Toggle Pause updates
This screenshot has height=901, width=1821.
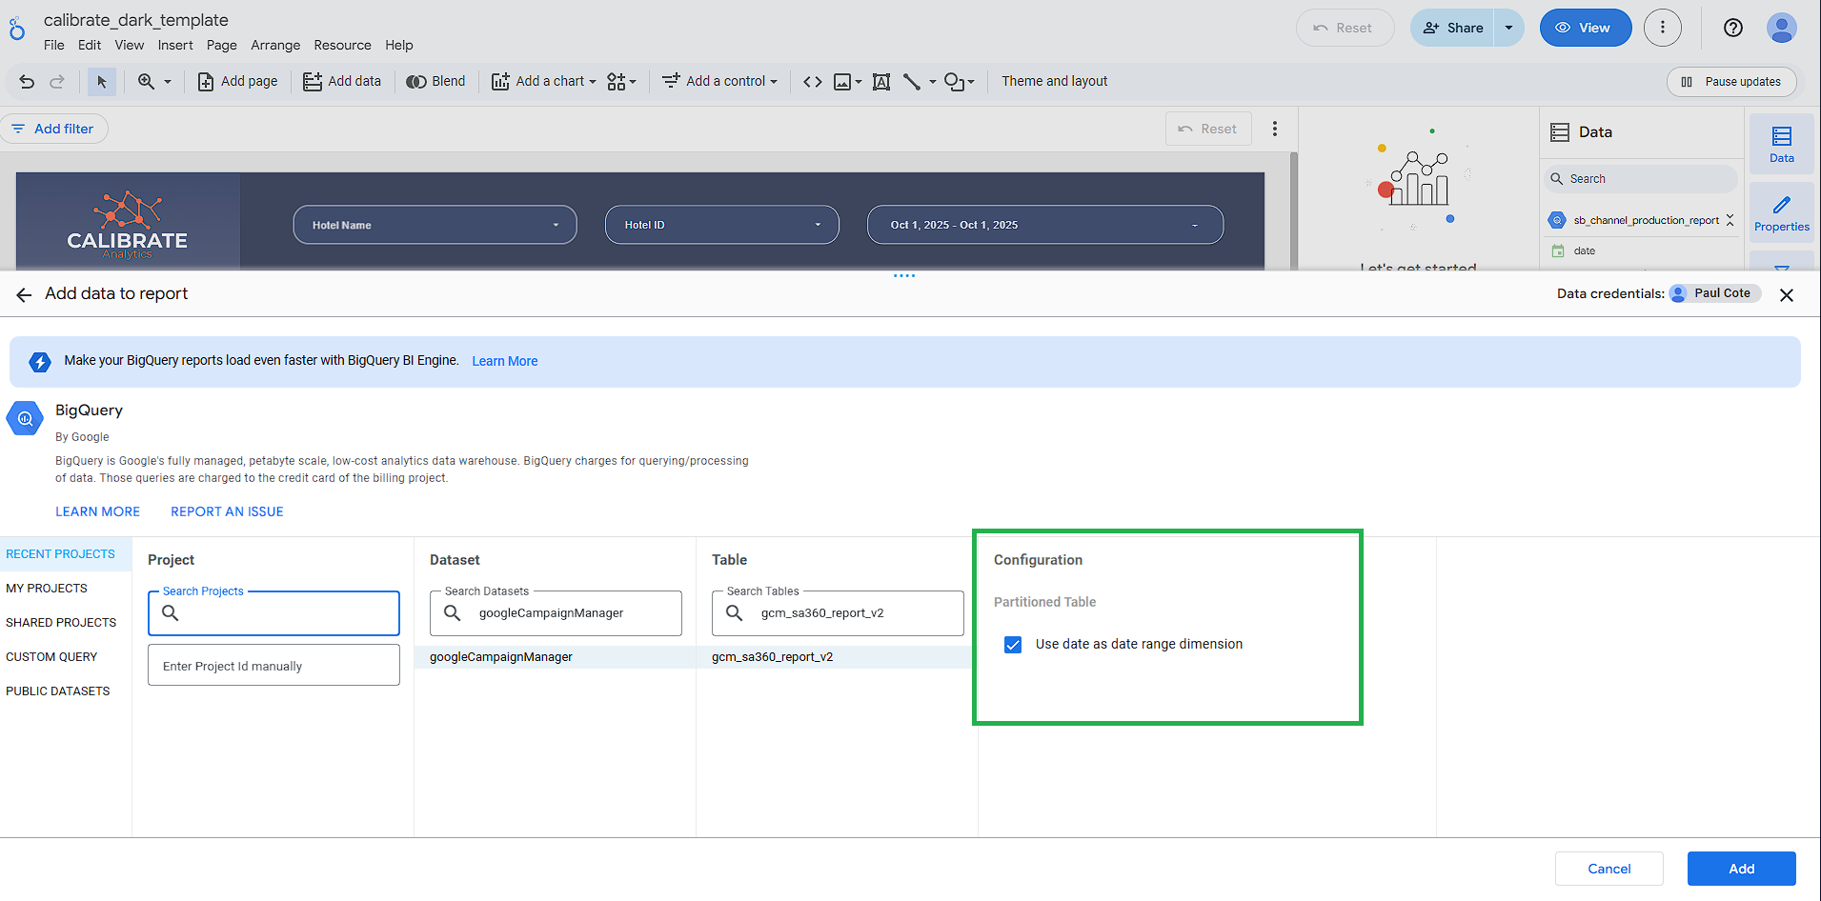pyautogui.click(x=1731, y=82)
